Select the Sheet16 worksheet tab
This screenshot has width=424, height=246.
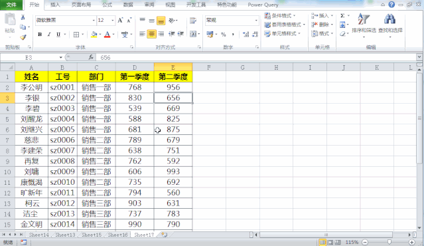pos(117,235)
